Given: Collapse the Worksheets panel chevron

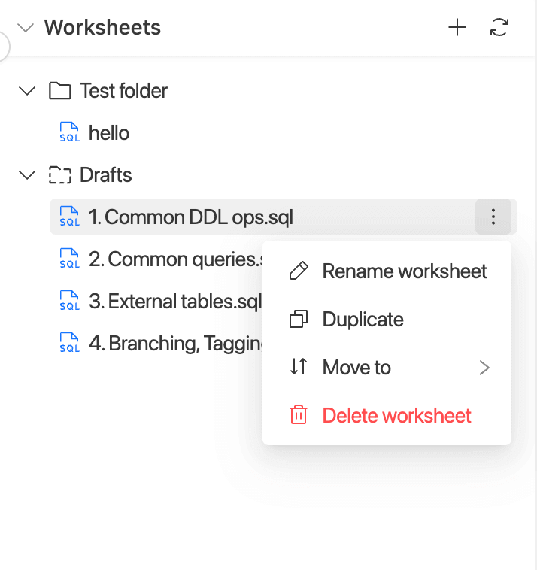Looking at the screenshot, I should (26, 28).
